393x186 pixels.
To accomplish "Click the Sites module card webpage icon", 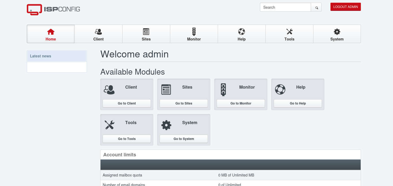I will (166, 90).
